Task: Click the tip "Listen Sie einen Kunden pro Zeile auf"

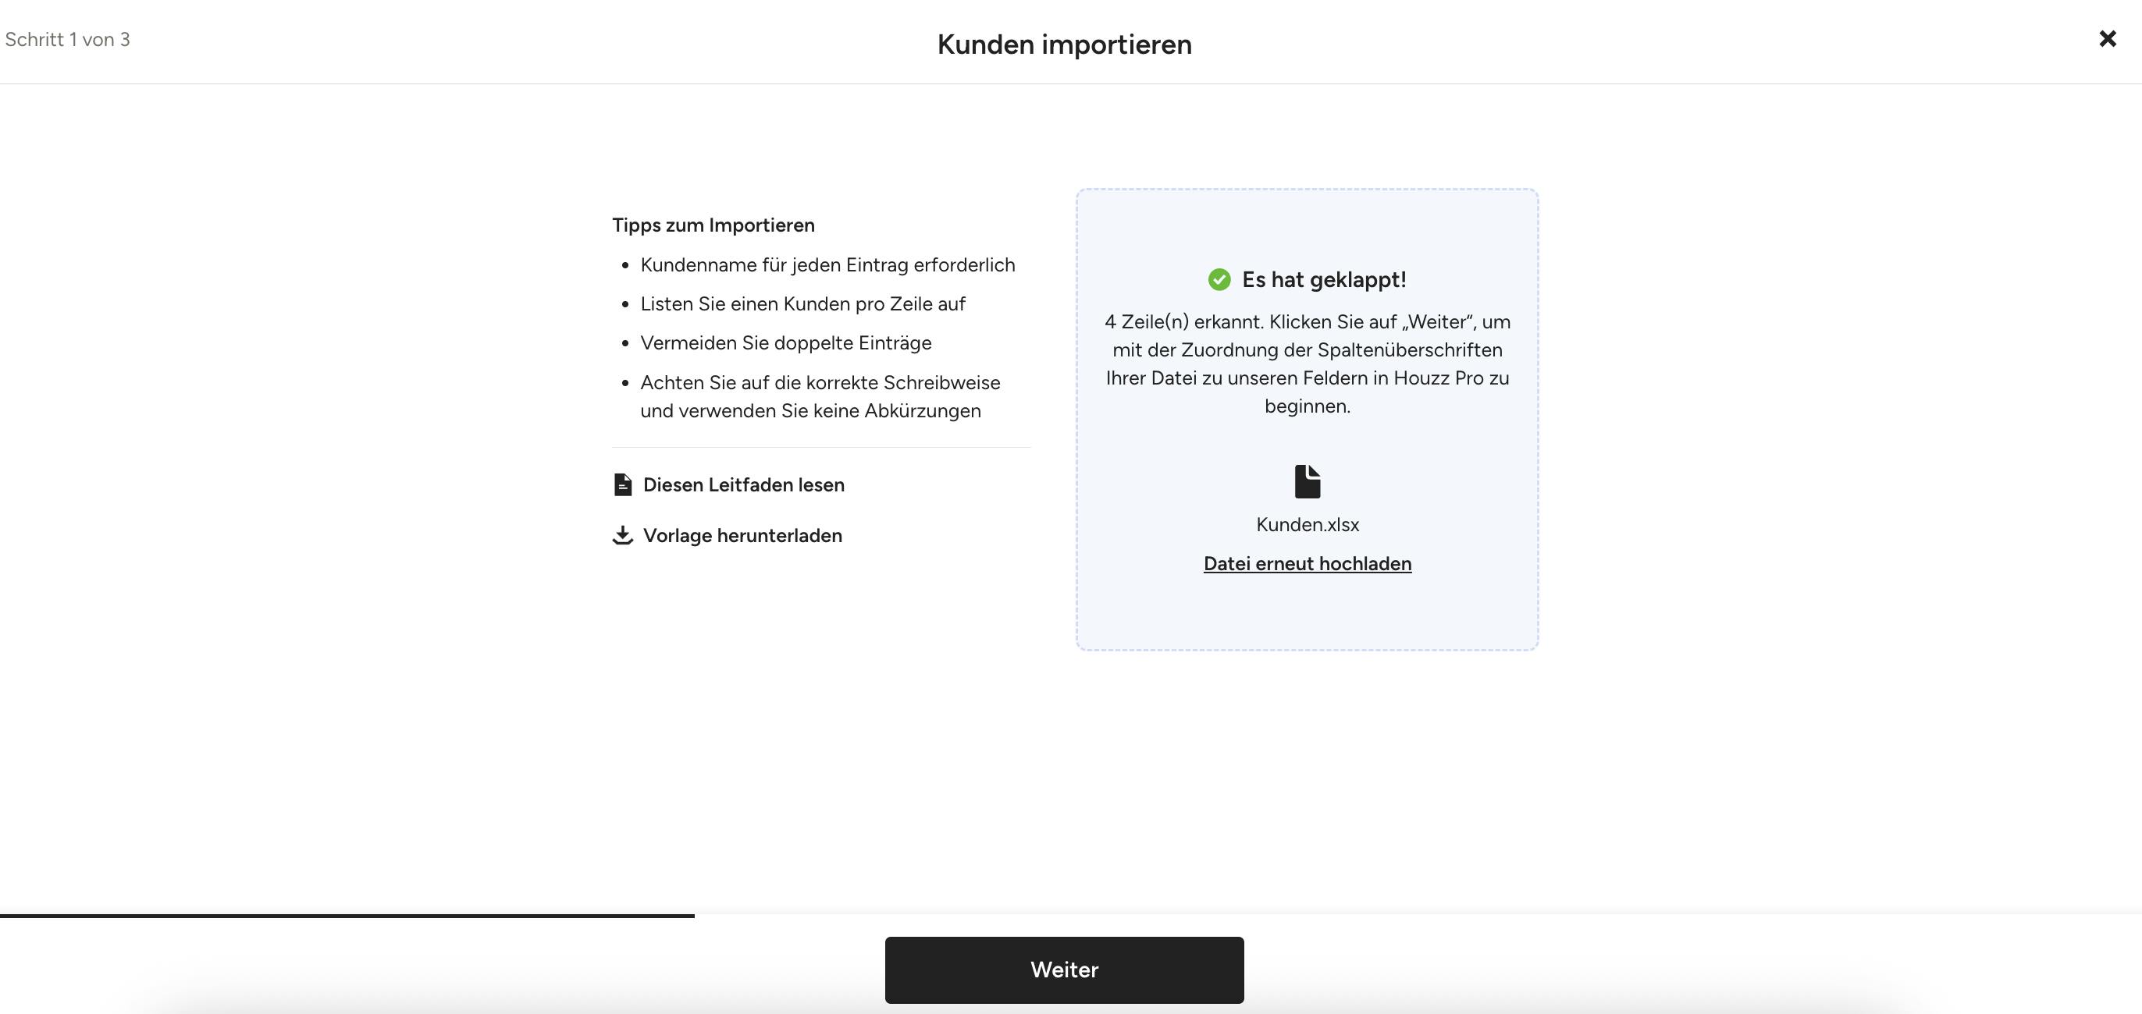Action: coord(802,304)
